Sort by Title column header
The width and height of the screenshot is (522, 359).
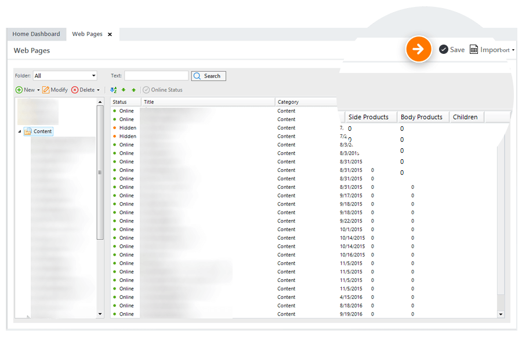tap(208, 102)
